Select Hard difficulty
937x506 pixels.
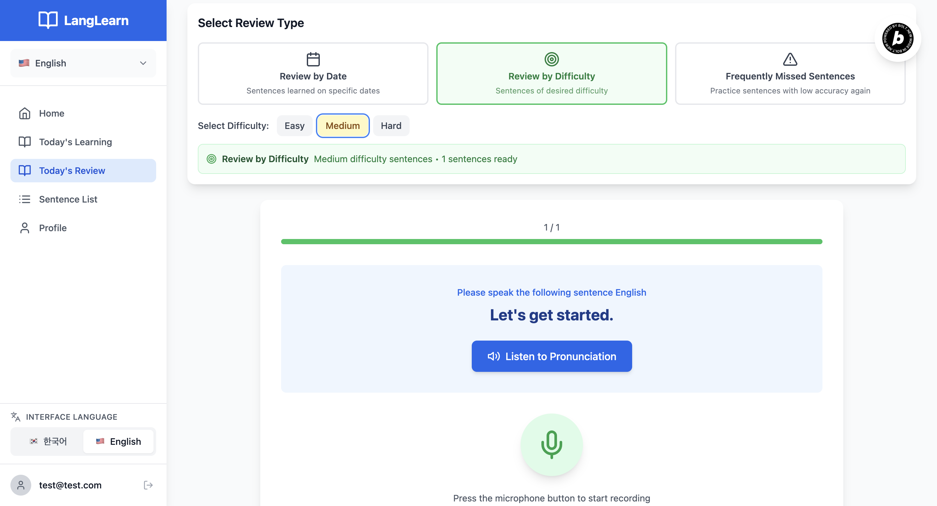[x=391, y=126]
